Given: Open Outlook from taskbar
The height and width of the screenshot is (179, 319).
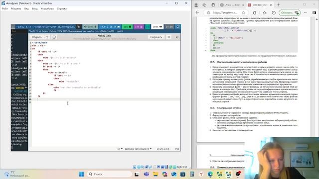Looking at the screenshot, I should [173, 174].
